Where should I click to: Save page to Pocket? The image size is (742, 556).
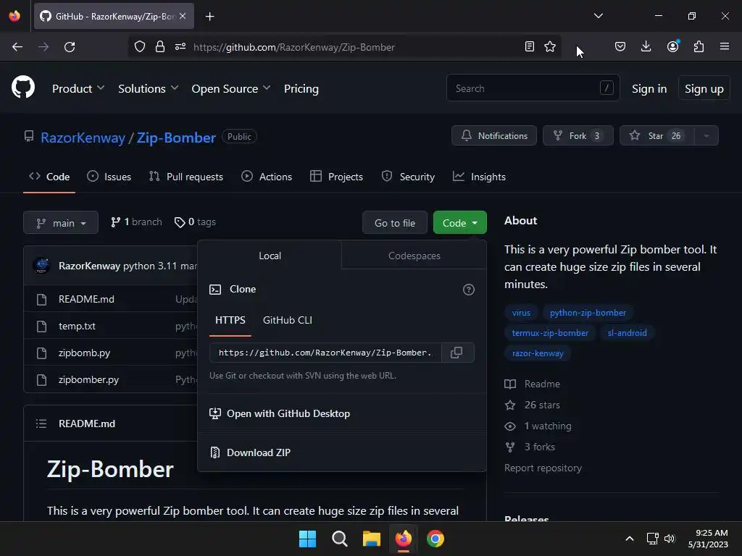point(620,47)
